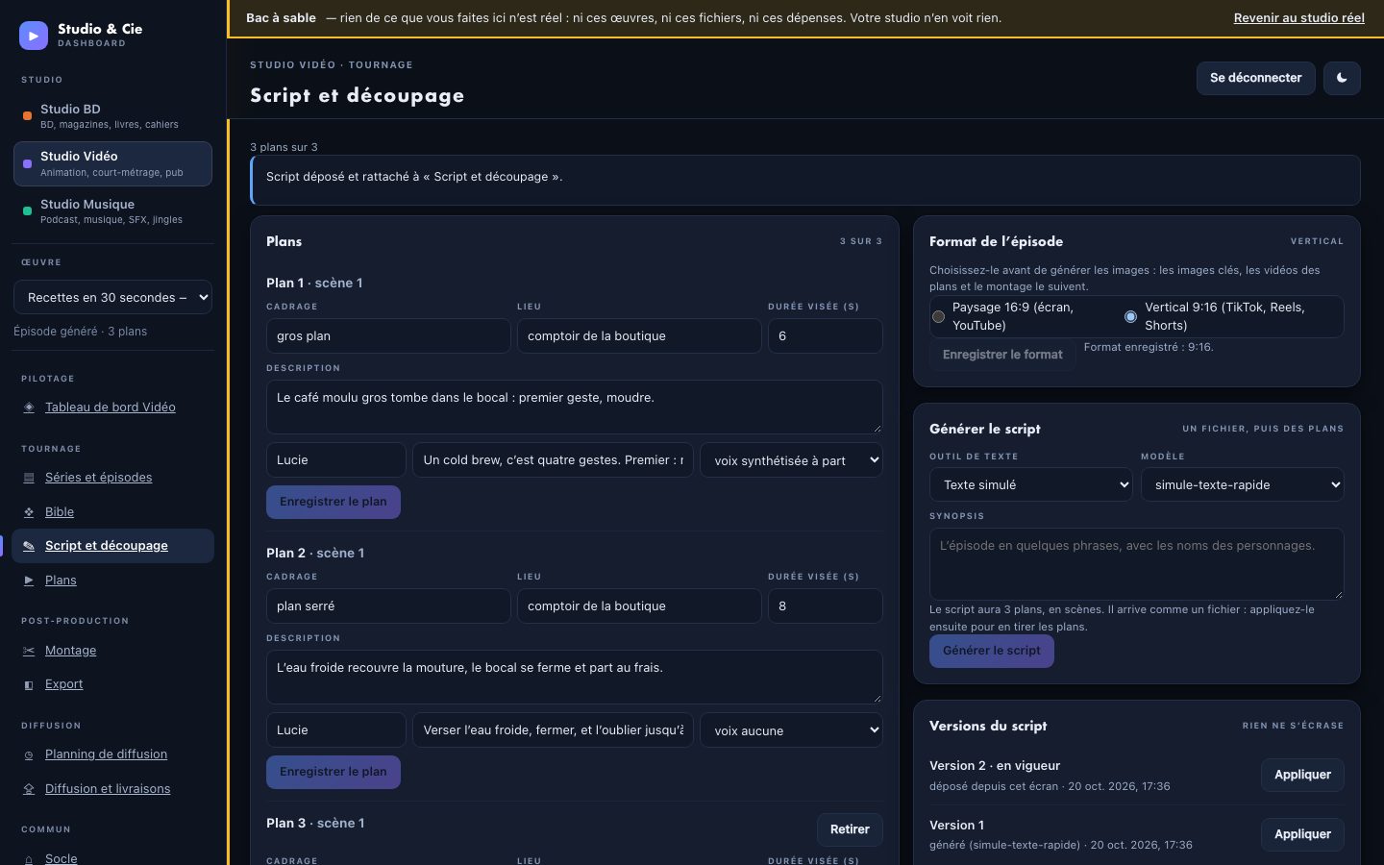Apply Version 1 of the script
This screenshot has width=1384, height=865.
(x=1302, y=834)
